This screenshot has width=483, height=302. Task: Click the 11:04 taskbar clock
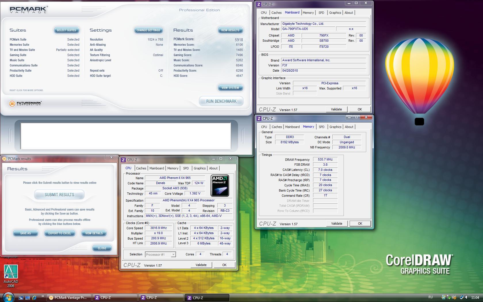475,297
